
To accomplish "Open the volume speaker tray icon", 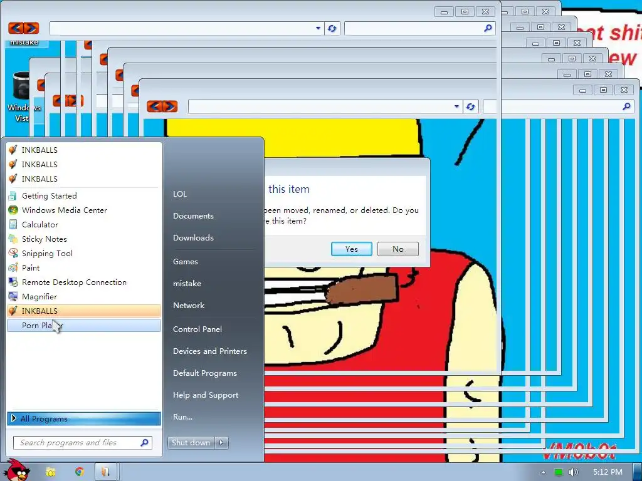I will [574, 472].
